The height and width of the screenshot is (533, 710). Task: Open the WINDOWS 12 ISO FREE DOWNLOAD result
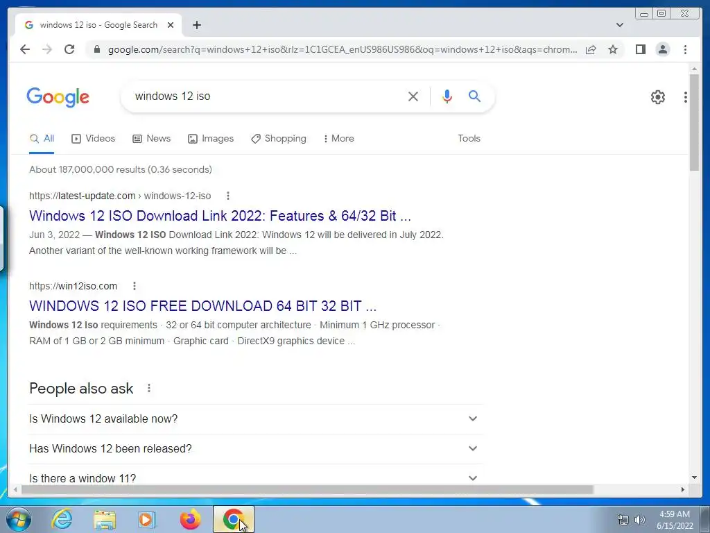(x=203, y=306)
